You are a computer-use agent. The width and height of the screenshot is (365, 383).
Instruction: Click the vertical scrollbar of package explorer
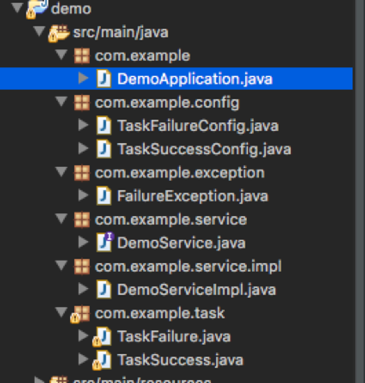pyautogui.click(x=359, y=191)
